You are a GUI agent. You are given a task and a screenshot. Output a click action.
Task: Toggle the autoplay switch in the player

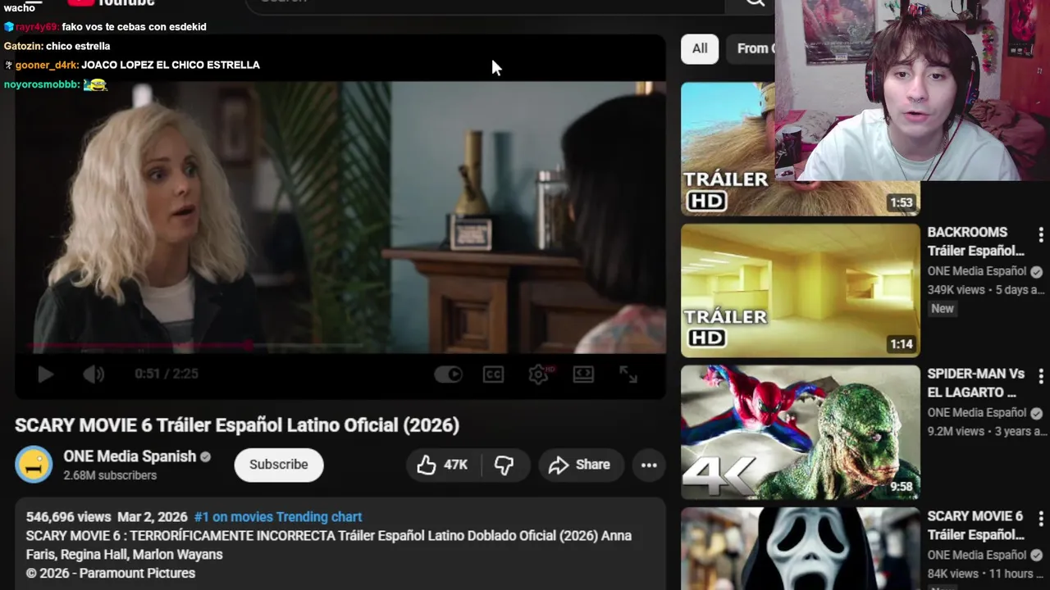[x=449, y=374]
